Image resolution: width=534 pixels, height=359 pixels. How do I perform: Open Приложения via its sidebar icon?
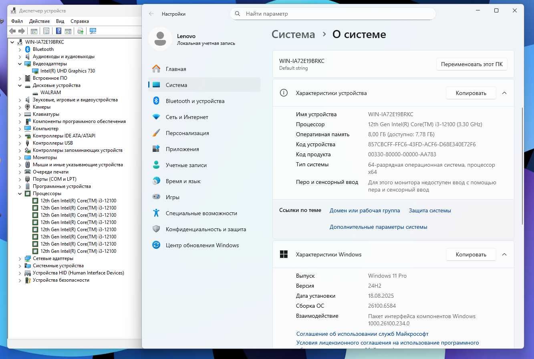point(156,149)
